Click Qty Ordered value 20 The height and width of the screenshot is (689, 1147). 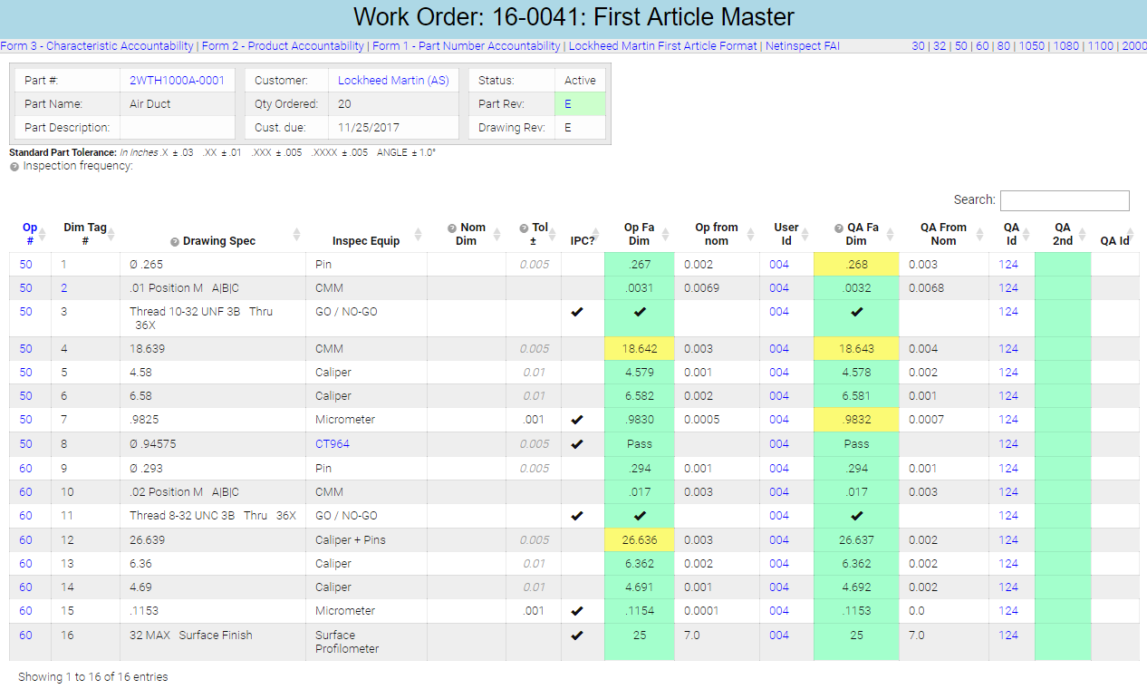point(344,104)
